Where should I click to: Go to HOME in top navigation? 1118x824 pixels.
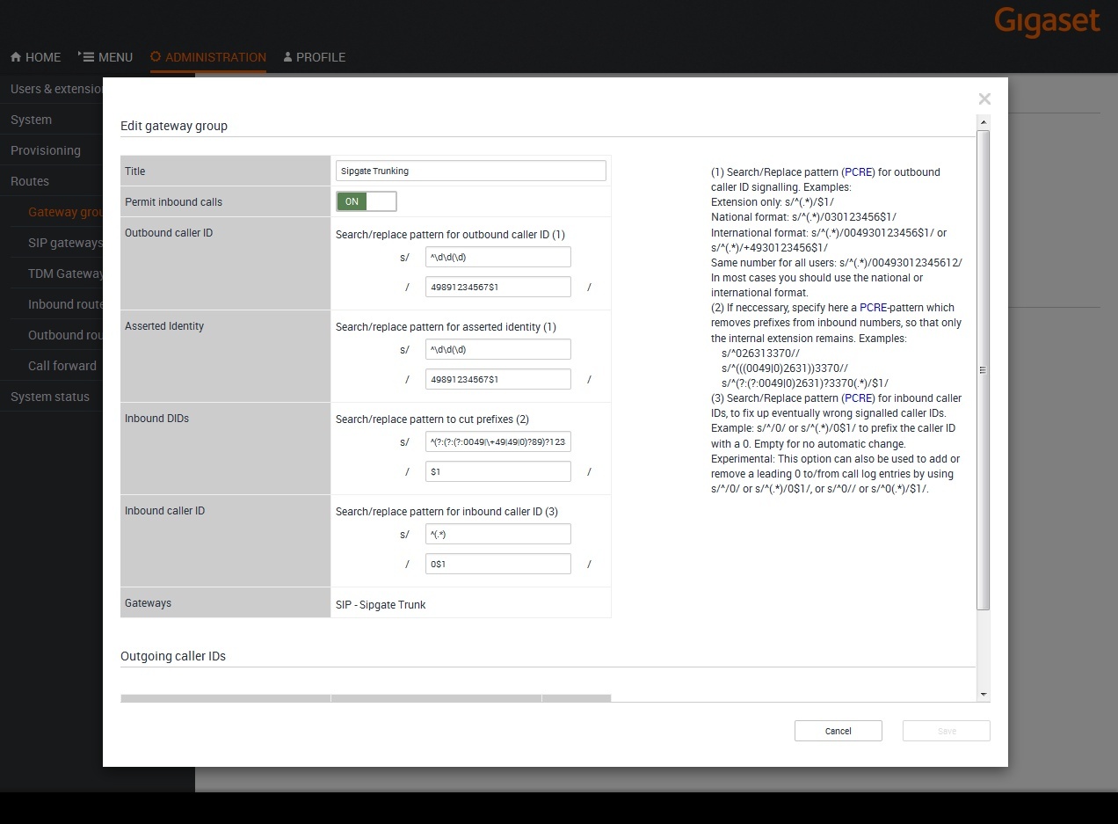click(36, 57)
